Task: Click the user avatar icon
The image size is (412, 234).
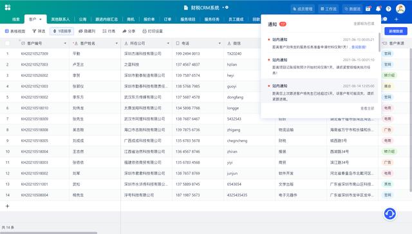Action: click(x=400, y=8)
